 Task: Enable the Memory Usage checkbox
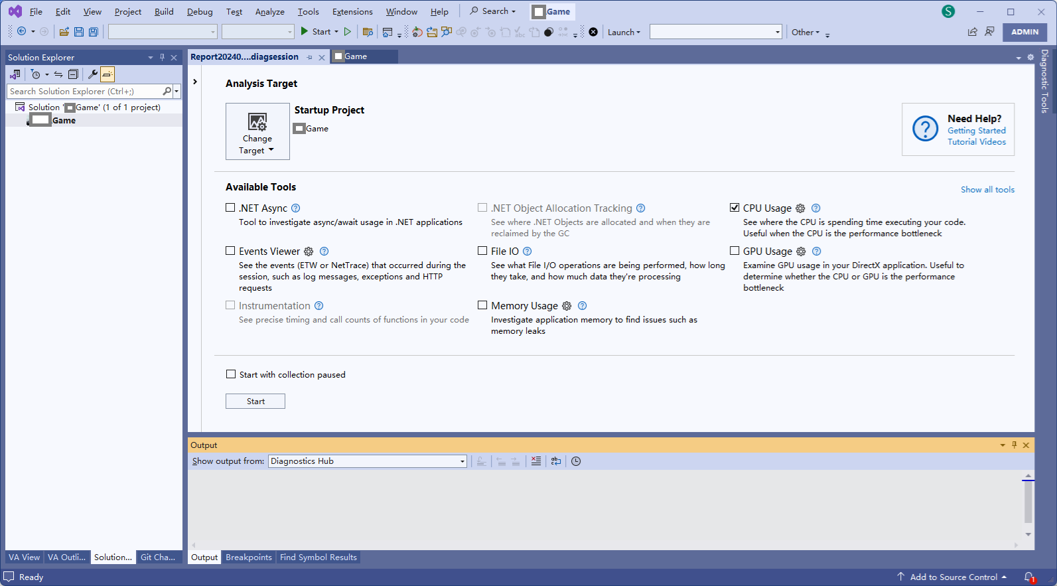(x=482, y=305)
